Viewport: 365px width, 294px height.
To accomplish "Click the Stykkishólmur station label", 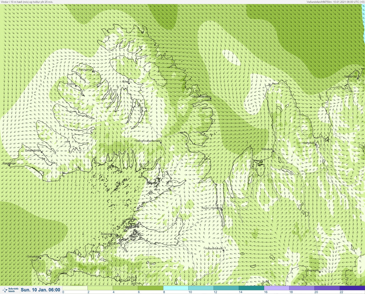I will pyautogui.click(x=109, y=234).
